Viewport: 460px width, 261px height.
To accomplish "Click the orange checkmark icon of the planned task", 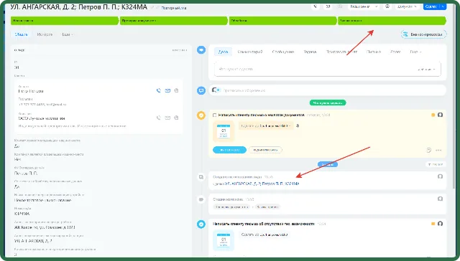I will click(201, 115).
